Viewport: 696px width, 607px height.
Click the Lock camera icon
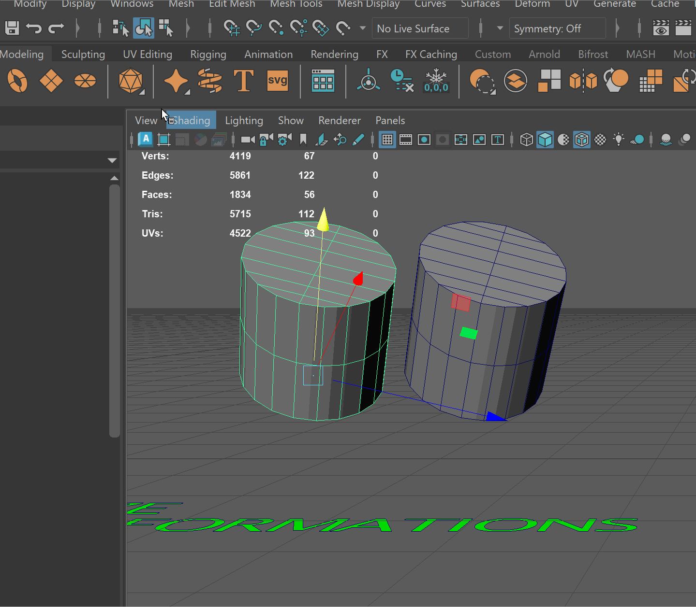(266, 140)
